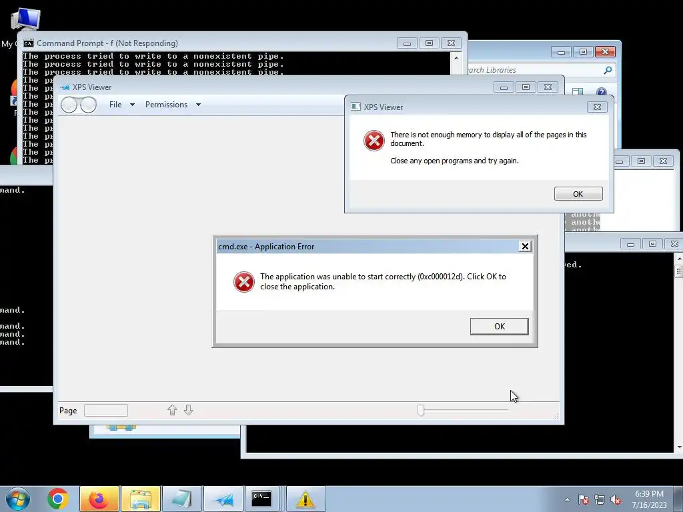This screenshot has width=683, height=512.
Task: Click the XPS Viewer back navigation button
Action: (x=69, y=105)
